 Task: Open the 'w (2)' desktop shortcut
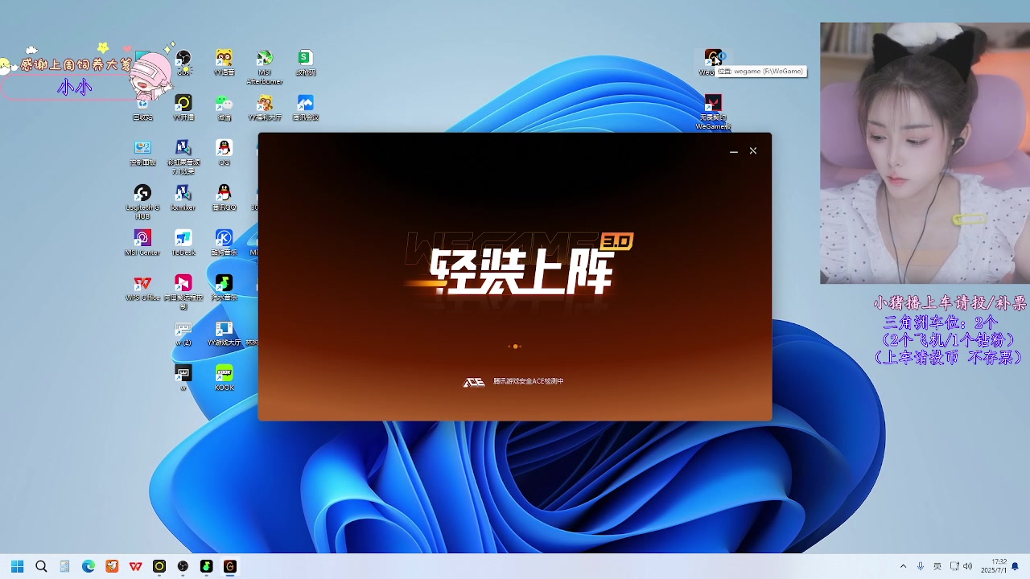coord(183,333)
